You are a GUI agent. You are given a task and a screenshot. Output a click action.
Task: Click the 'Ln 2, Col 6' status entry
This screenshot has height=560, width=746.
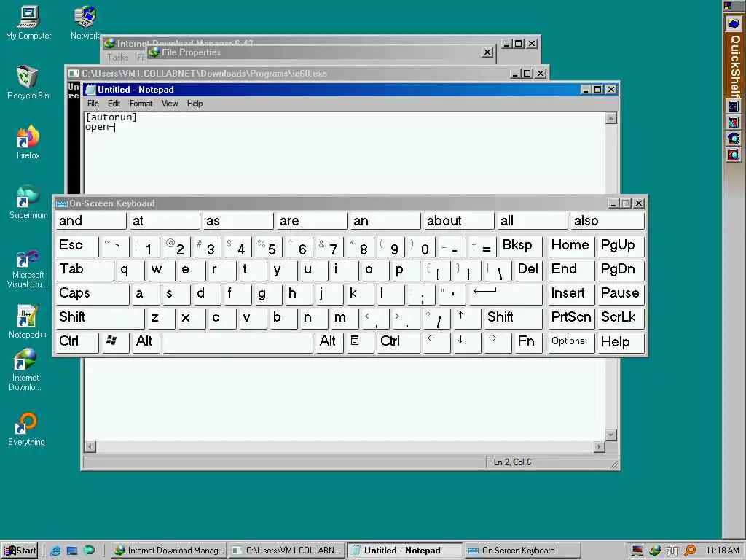point(512,462)
